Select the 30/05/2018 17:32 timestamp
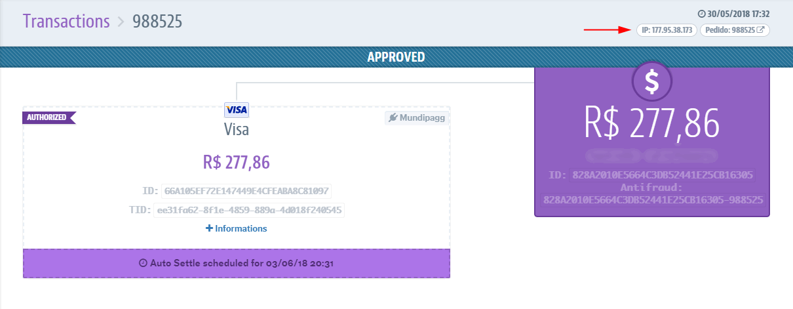Image resolution: width=793 pixels, height=309 pixels. point(738,14)
